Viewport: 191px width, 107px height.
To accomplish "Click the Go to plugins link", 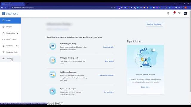I will (109, 92).
